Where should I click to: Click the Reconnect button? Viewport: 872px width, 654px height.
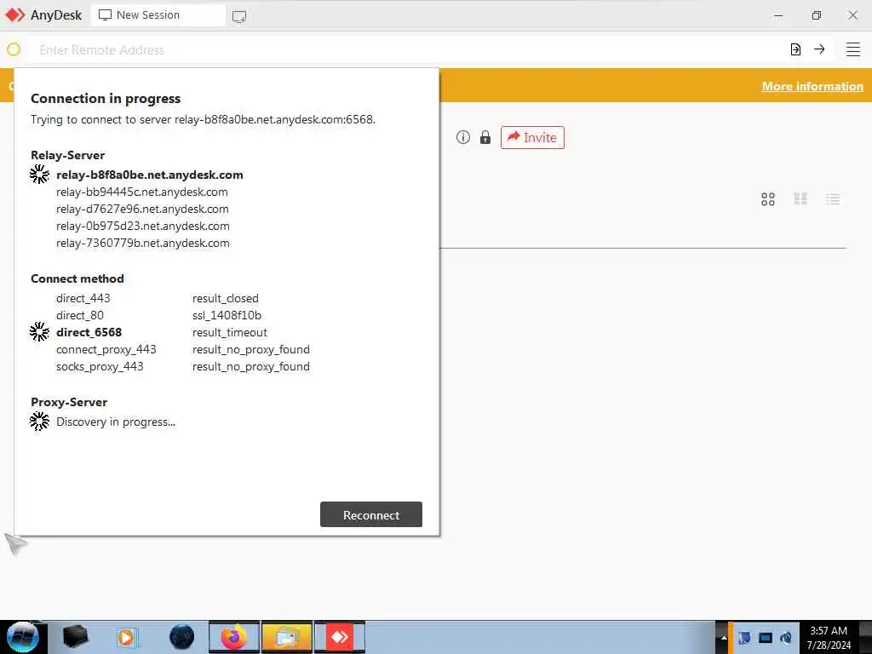[x=371, y=514]
